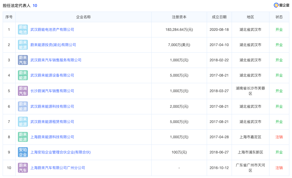Click the 注销 status in row 8

pyautogui.click(x=279, y=137)
